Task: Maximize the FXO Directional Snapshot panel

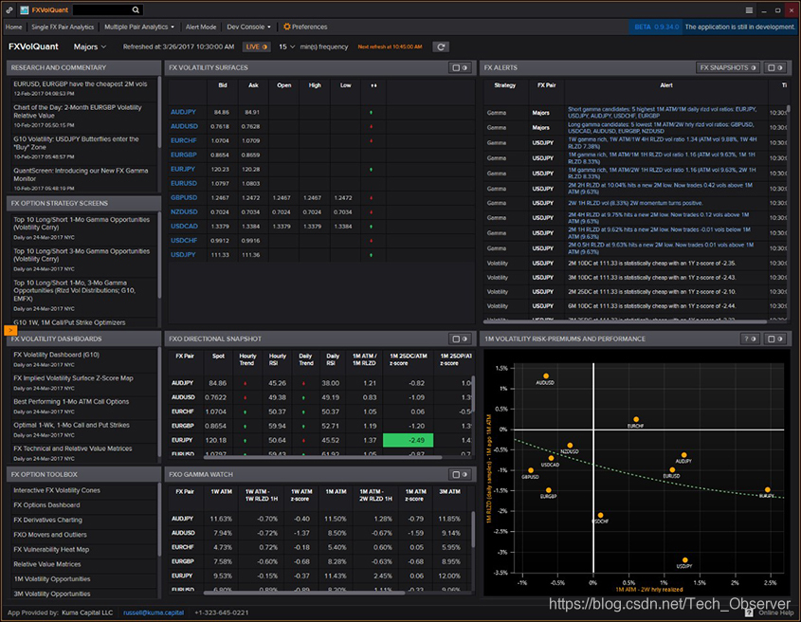Action: (456, 338)
